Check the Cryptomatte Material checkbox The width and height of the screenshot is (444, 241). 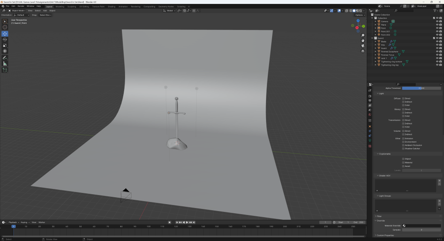403,163
